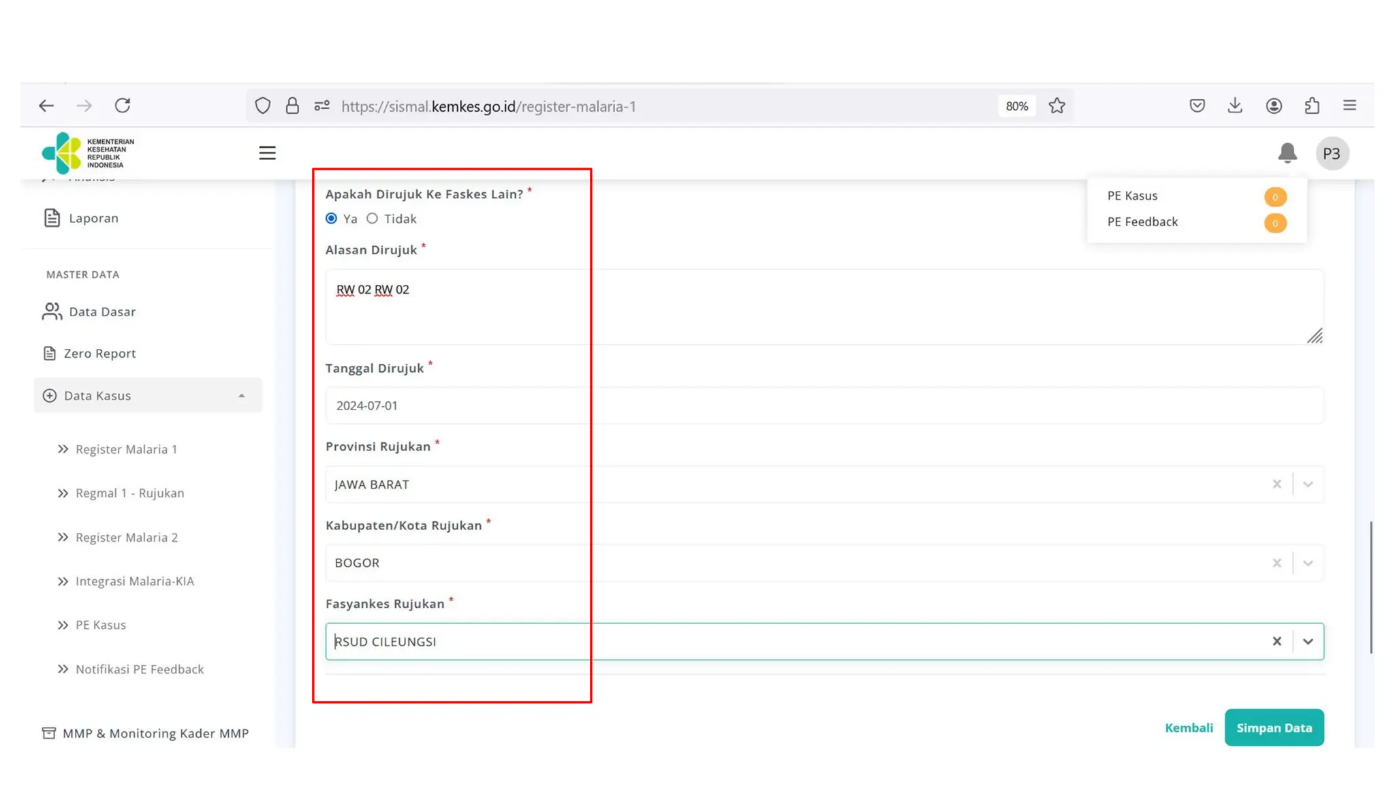Click the Tanggal Dirujuk date field
Viewport: 1395px width, 785px height.
[824, 405]
